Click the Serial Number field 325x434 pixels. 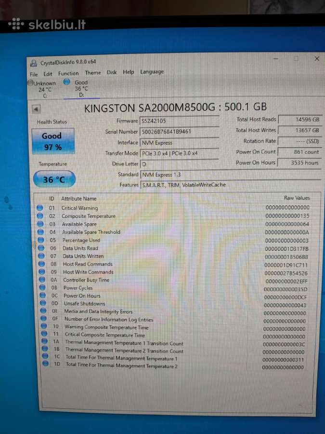(x=180, y=132)
